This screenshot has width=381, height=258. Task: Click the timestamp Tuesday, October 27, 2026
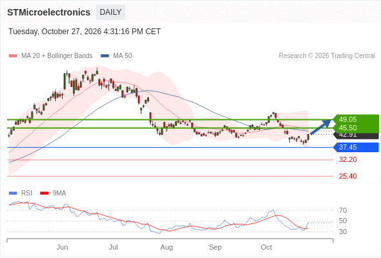click(85, 32)
